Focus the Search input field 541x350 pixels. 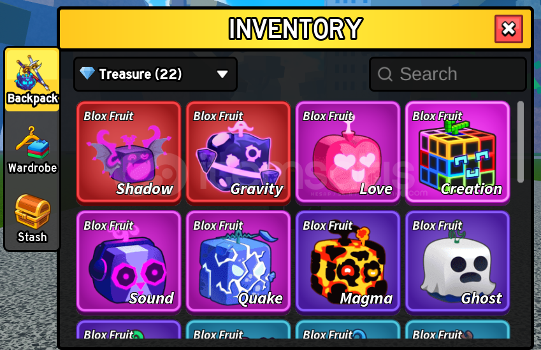click(x=448, y=74)
